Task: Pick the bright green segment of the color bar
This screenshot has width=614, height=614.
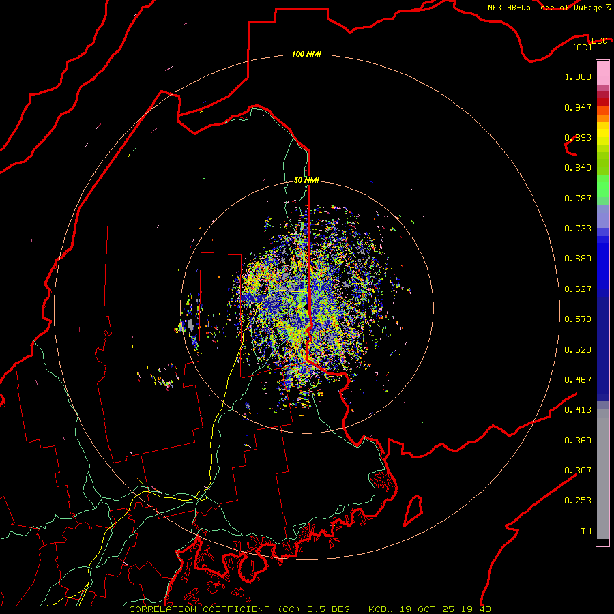Action: [x=602, y=186]
